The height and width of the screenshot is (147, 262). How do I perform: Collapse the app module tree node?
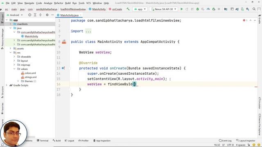pyautogui.click(x=7, y=20)
